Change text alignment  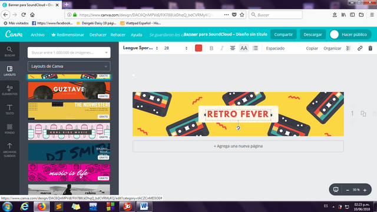pyautogui.click(x=233, y=48)
